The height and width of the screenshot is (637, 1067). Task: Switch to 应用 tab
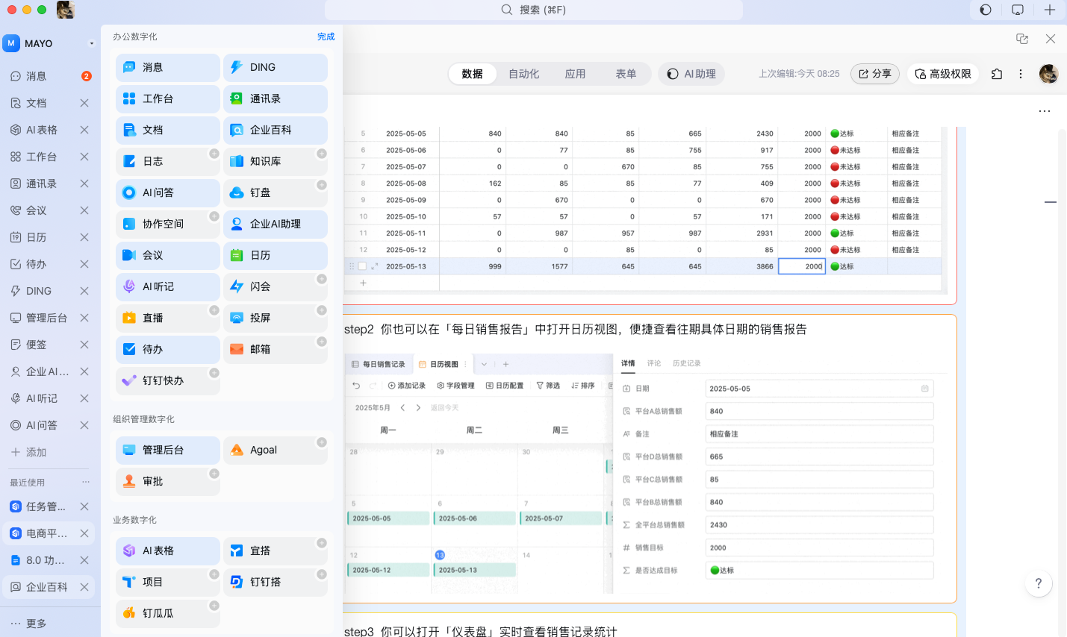[575, 74]
